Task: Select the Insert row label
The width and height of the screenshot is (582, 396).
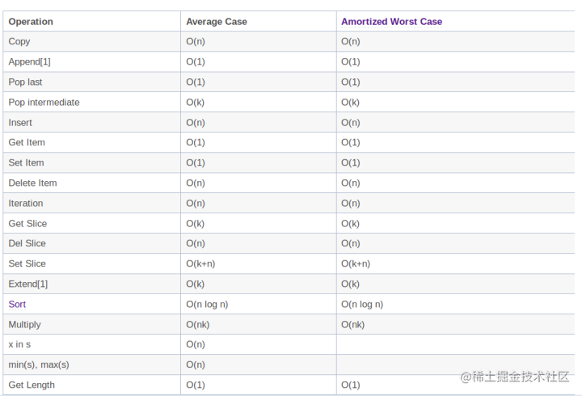Action: pos(20,123)
